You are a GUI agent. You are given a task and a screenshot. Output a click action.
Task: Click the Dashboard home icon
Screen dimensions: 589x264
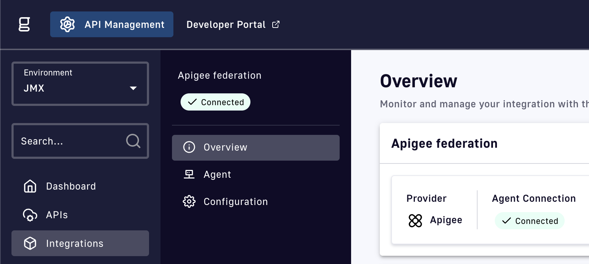(x=30, y=186)
